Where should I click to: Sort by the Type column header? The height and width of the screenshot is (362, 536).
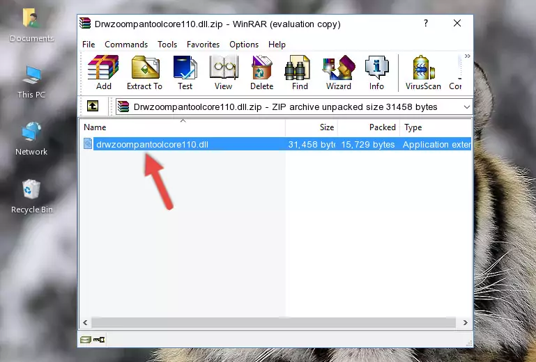click(436, 127)
